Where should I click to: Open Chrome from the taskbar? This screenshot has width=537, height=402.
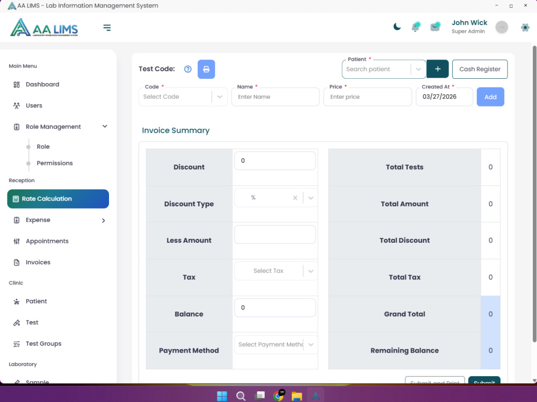pos(279,396)
